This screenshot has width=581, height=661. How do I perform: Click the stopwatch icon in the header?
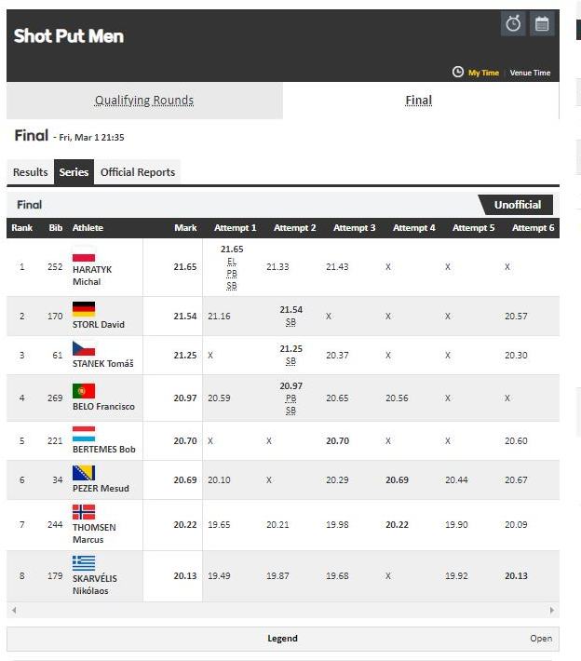point(513,25)
